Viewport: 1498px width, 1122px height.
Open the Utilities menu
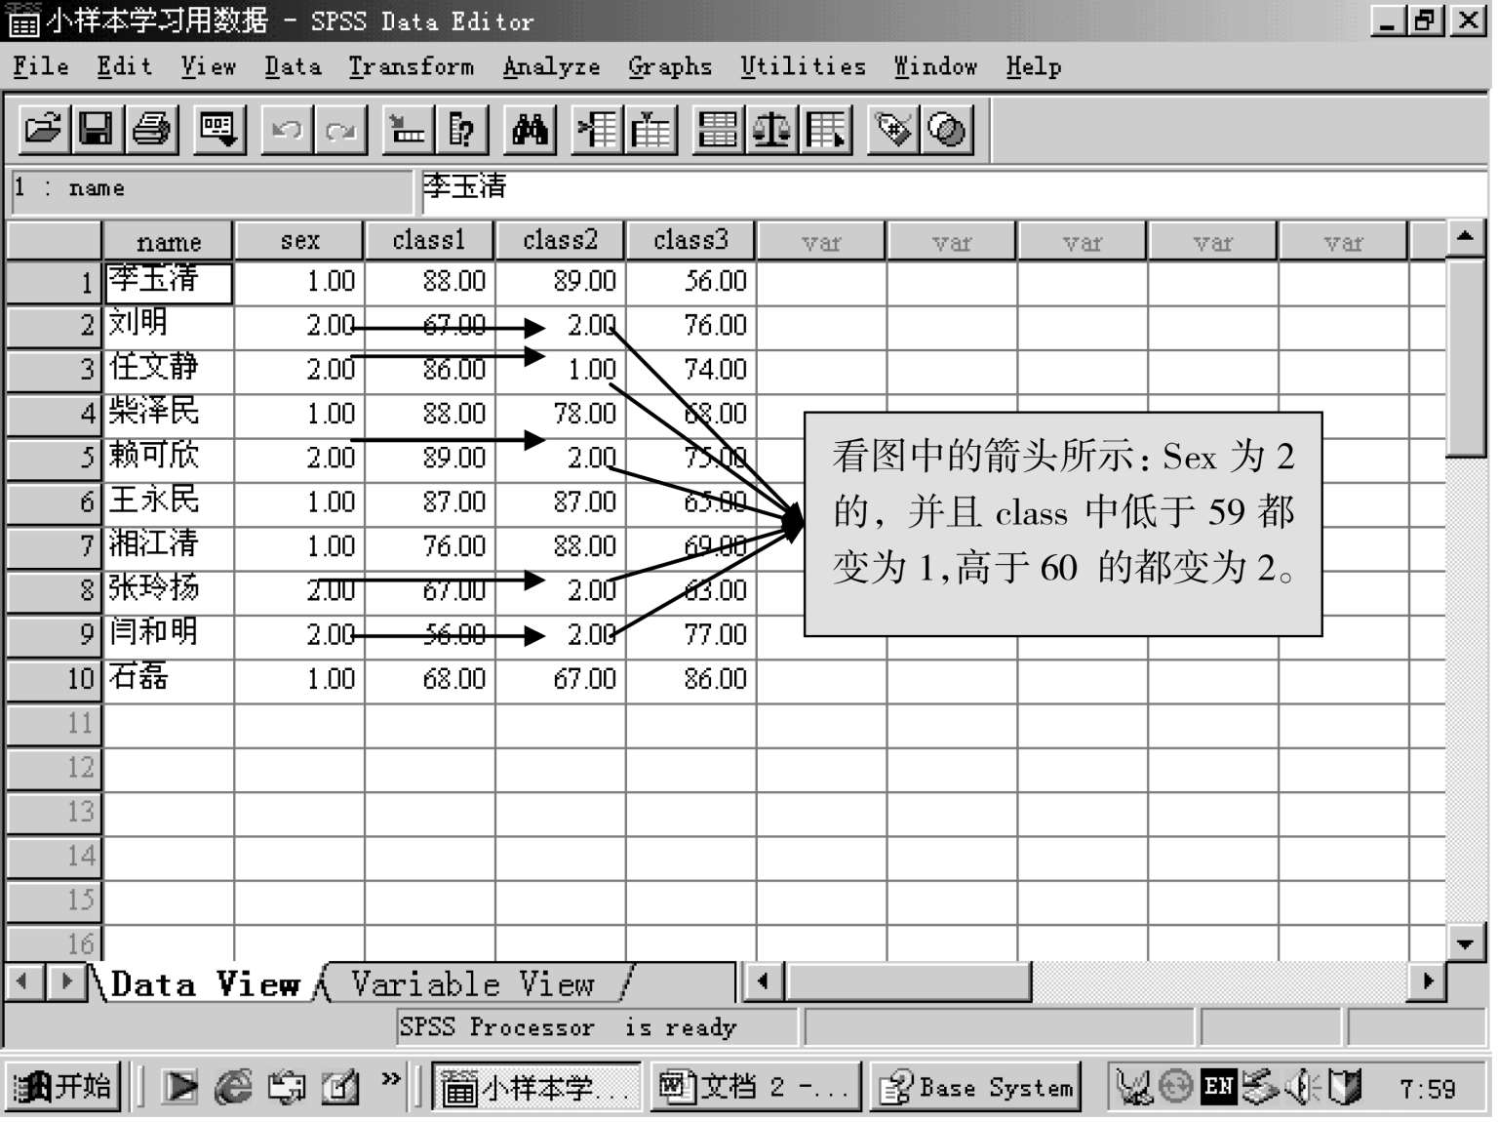tap(803, 66)
